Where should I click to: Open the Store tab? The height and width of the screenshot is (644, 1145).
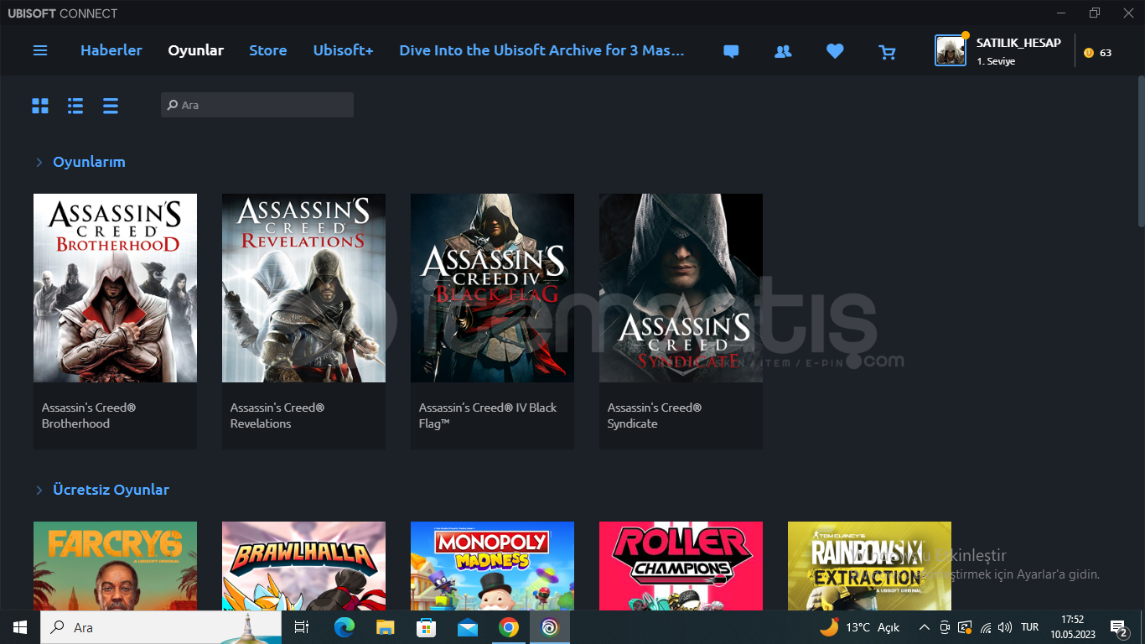coord(268,50)
